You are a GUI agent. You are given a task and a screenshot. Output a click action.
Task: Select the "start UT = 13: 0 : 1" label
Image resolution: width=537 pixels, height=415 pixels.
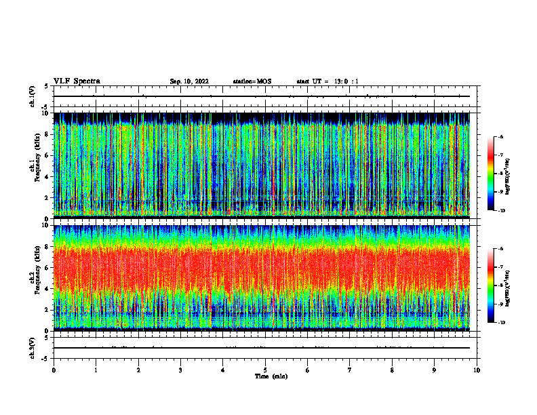(327, 81)
